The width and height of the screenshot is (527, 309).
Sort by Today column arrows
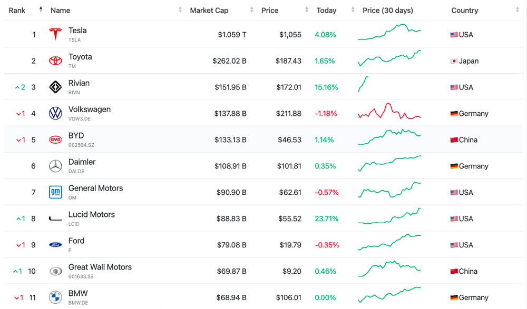coord(353,10)
